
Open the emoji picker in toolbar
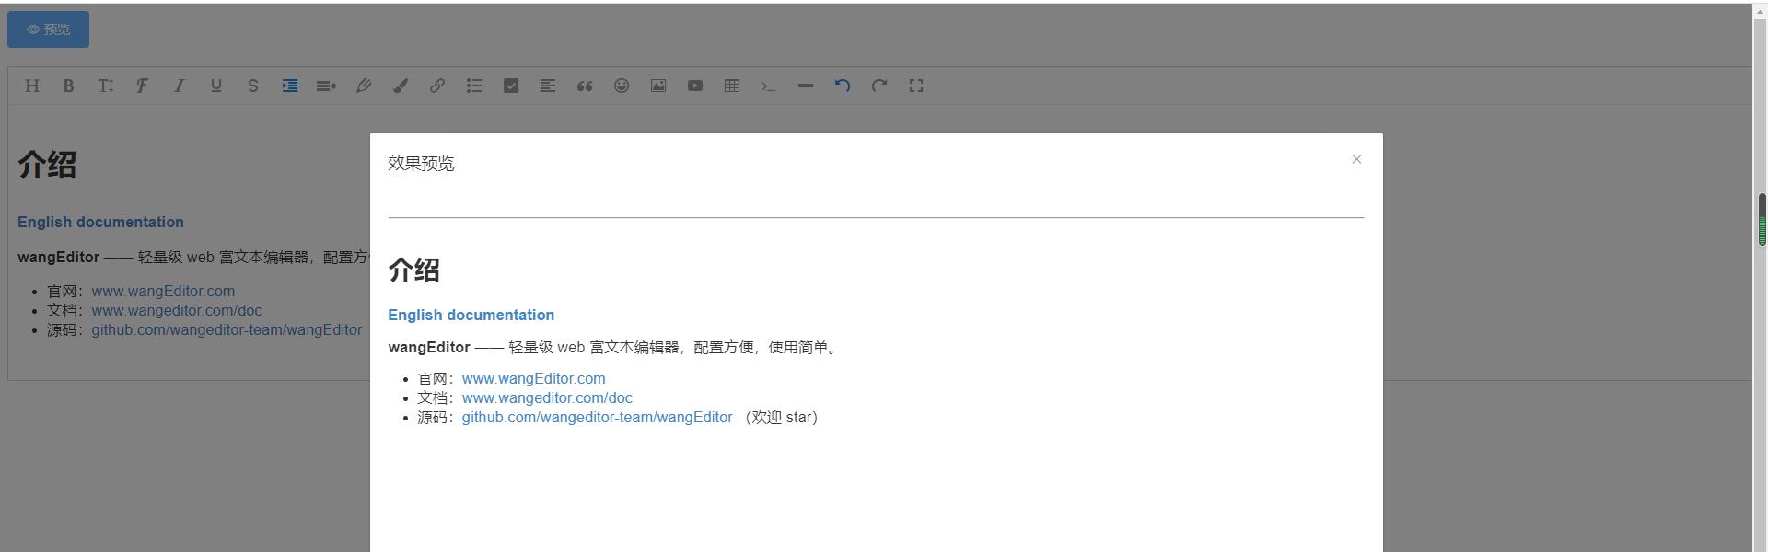pos(622,86)
